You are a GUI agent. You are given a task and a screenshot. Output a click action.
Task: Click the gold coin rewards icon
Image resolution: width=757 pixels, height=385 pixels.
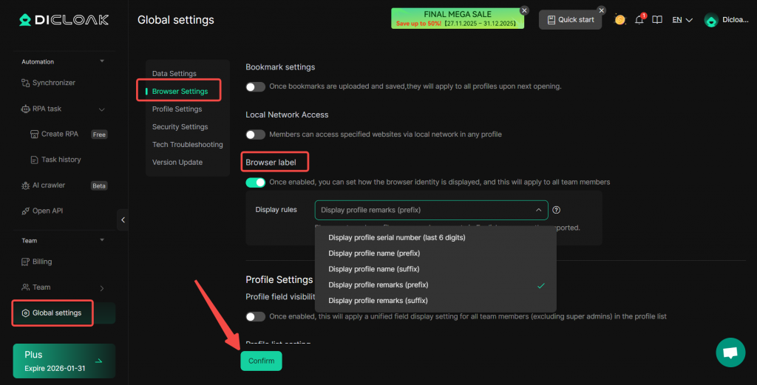pyautogui.click(x=620, y=20)
